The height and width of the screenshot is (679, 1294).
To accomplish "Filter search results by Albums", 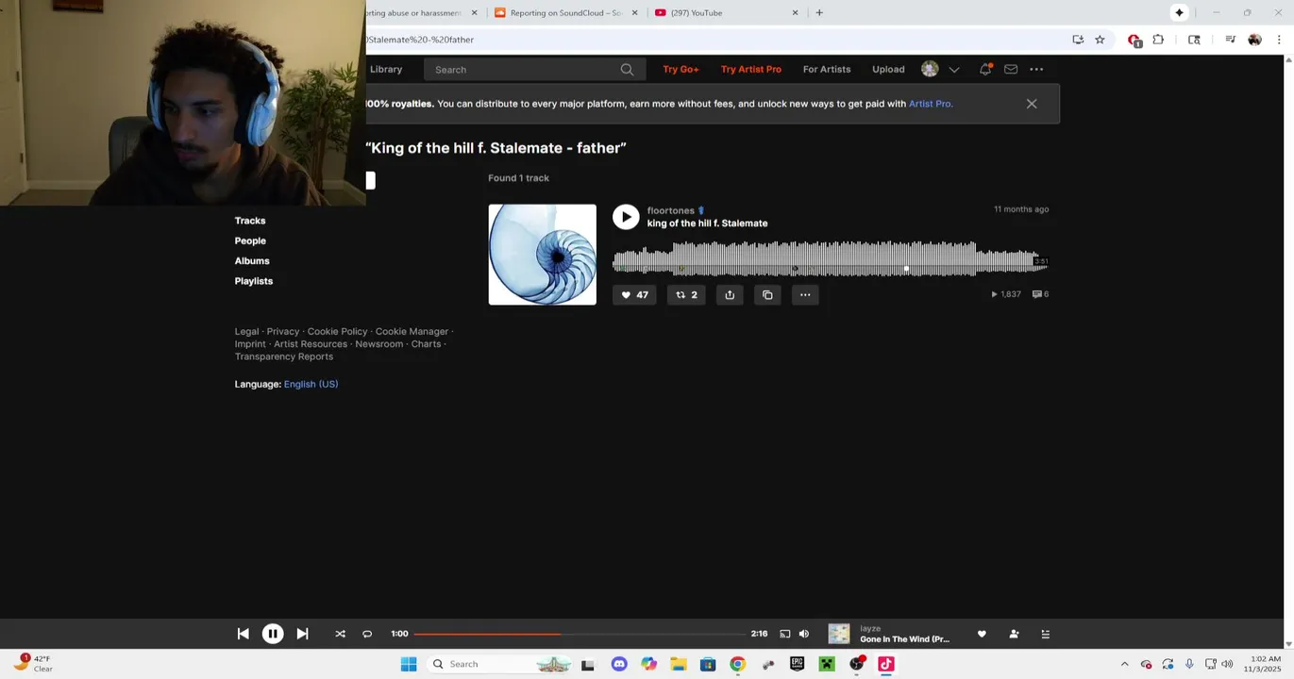I will [252, 261].
